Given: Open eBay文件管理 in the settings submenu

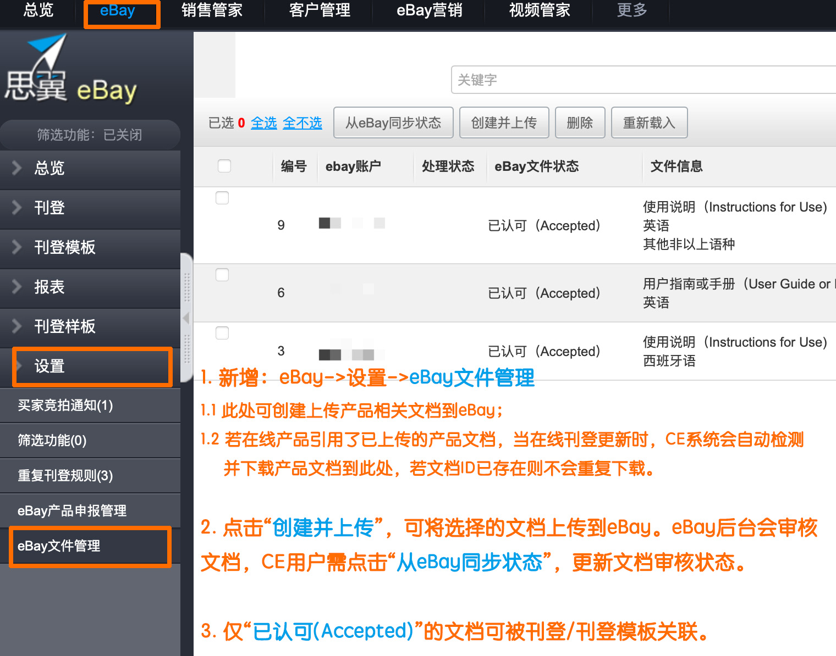Looking at the screenshot, I should [59, 546].
